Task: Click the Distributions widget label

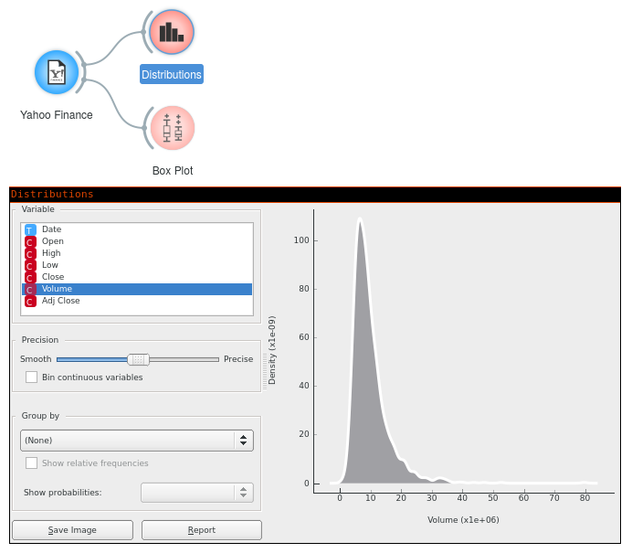Action: pyautogui.click(x=172, y=75)
